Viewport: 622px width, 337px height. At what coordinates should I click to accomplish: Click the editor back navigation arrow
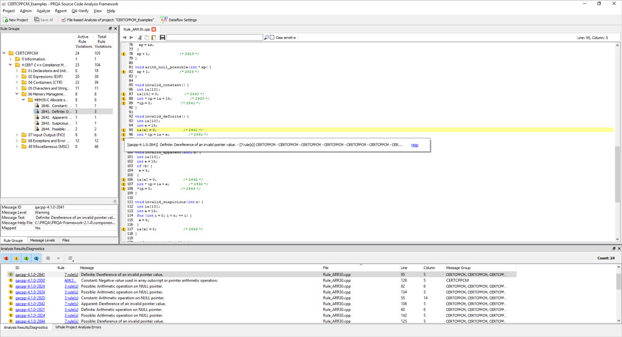tap(124, 38)
